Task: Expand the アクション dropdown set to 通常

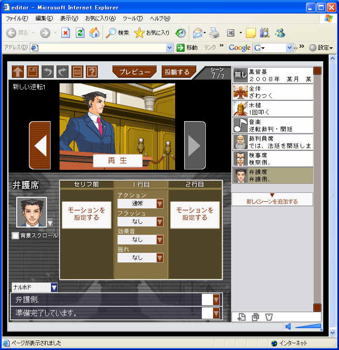Action: pyautogui.click(x=160, y=204)
